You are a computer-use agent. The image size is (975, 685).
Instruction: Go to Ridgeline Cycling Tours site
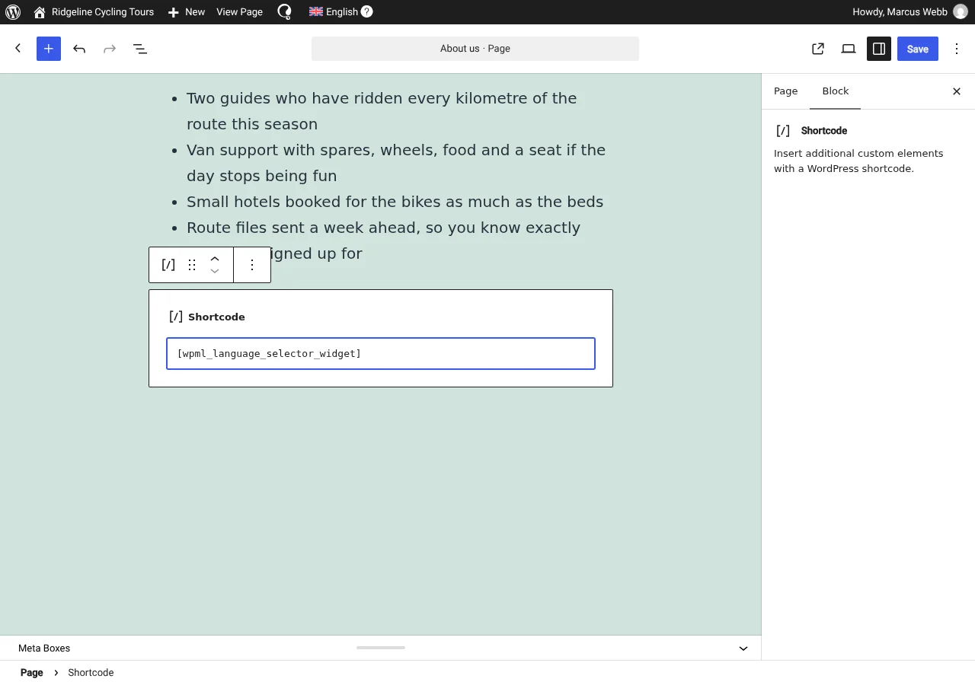click(94, 12)
